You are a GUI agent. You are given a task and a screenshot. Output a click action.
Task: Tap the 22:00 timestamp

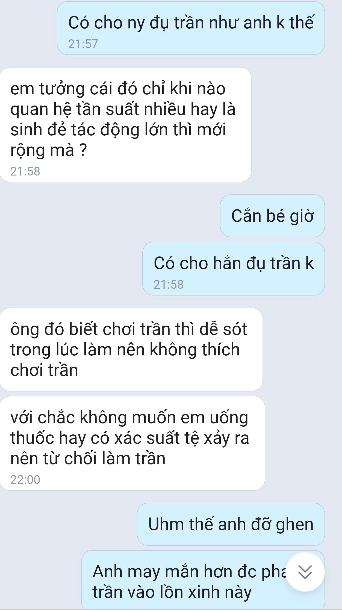25,480
